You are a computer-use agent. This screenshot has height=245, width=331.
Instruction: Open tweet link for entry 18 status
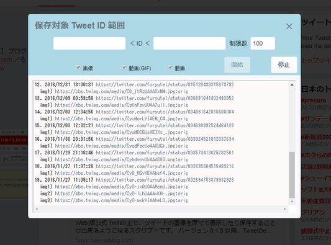tap(165, 166)
